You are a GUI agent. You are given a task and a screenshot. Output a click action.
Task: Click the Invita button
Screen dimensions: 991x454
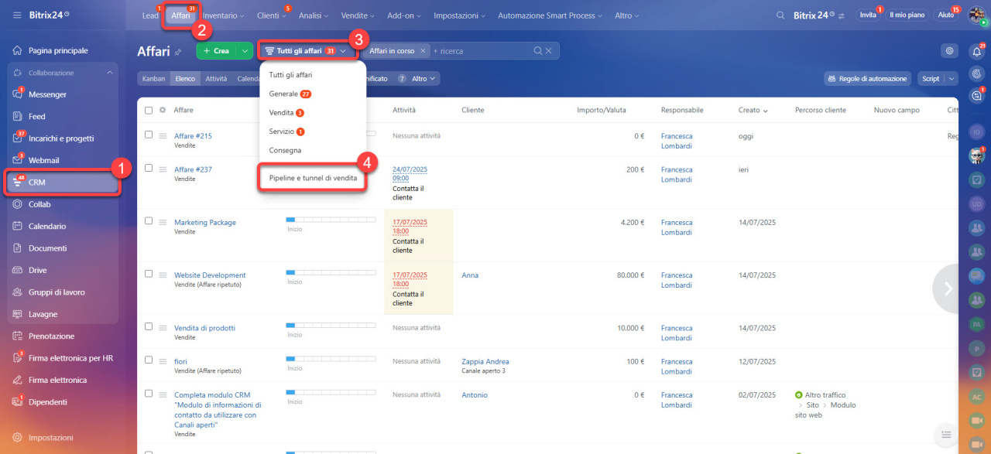coord(867,15)
